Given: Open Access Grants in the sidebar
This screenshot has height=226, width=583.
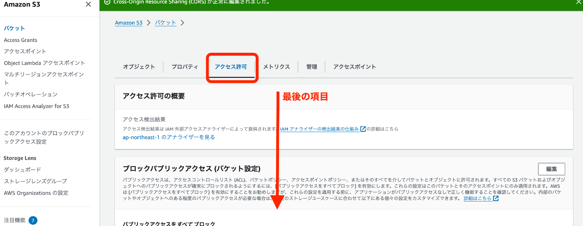Looking at the screenshot, I should point(20,40).
